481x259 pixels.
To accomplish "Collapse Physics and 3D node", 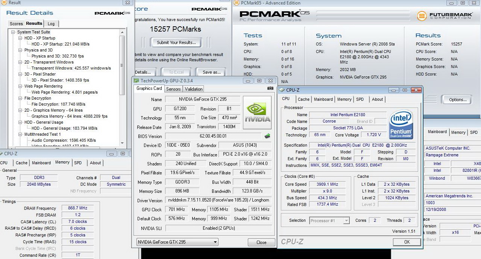I will click(20, 50).
